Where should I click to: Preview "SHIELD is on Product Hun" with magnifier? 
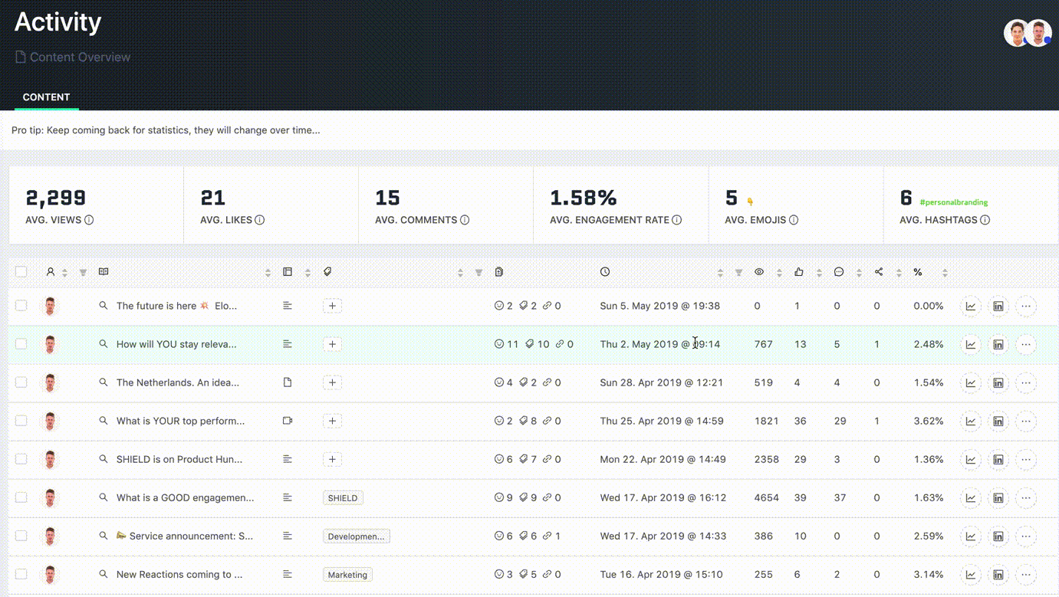pos(103,458)
